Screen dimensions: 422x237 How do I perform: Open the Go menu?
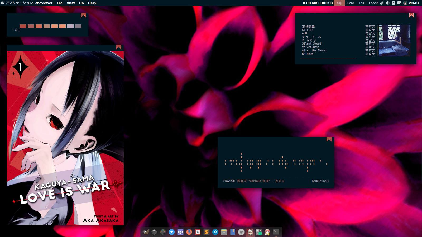81,3
